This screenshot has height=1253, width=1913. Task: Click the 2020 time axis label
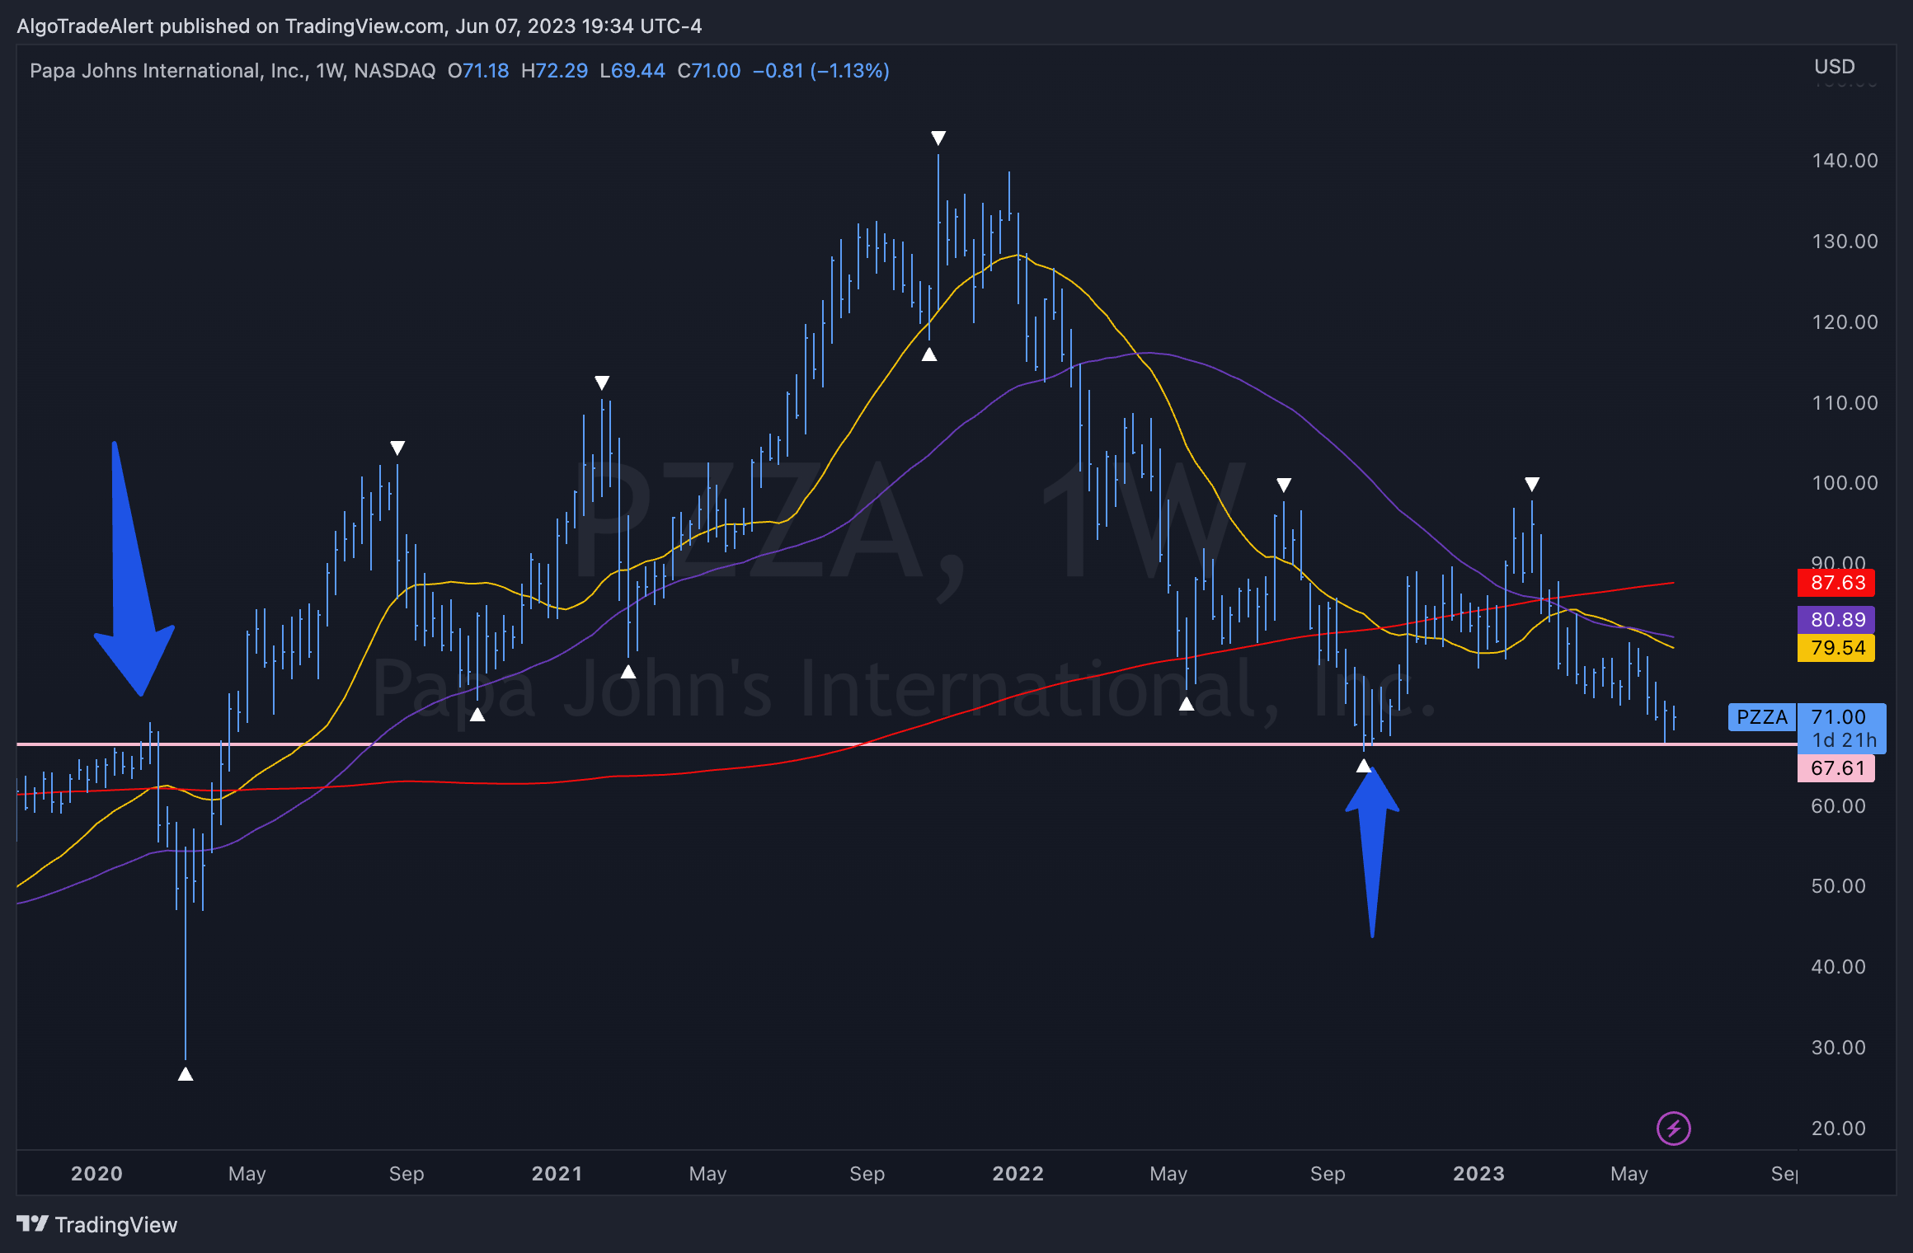click(96, 1174)
